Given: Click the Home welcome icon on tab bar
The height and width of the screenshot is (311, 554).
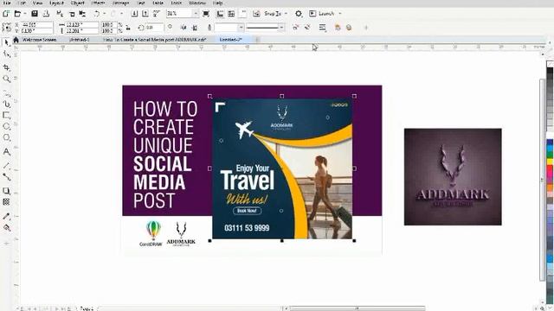Looking at the screenshot, I should 16,40.
